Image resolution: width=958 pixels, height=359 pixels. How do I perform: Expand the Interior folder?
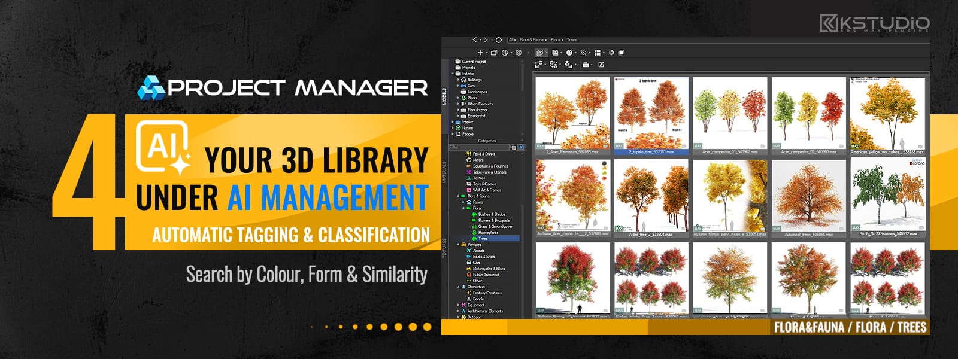click(453, 122)
